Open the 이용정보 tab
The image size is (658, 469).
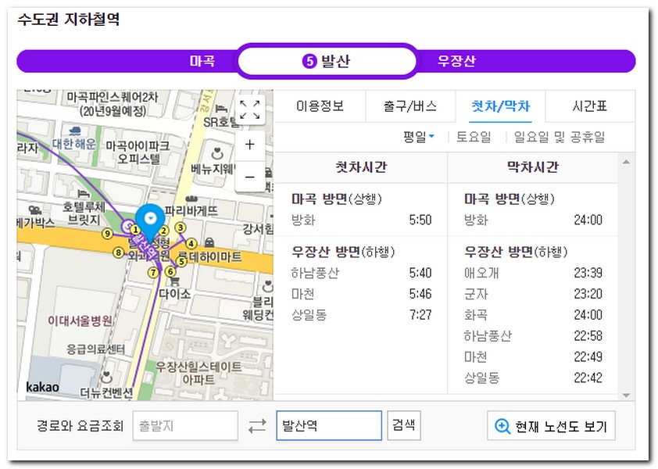[x=320, y=107]
